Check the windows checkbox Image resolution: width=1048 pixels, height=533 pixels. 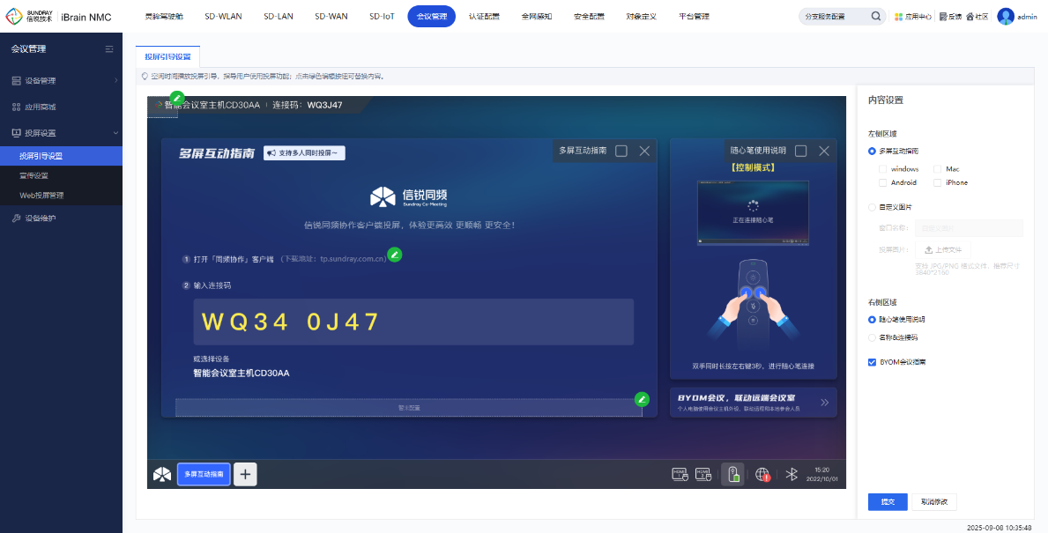[x=883, y=169]
